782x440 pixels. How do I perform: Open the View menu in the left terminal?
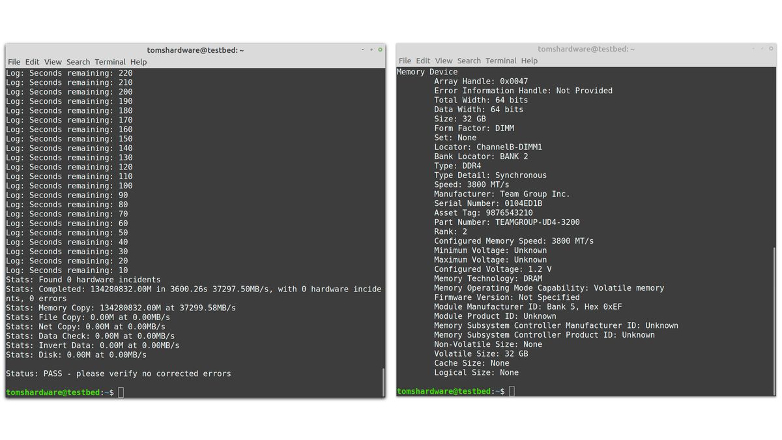(53, 62)
